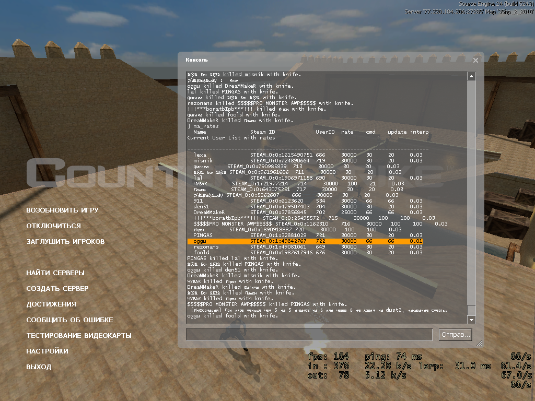Click the 'interp' column header

(420, 132)
